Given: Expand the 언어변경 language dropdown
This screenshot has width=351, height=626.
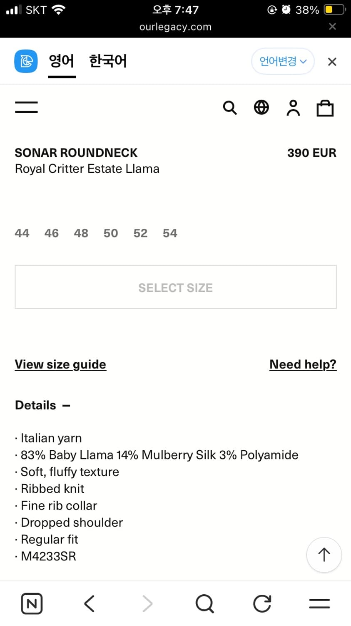Looking at the screenshot, I should (283, 61).
